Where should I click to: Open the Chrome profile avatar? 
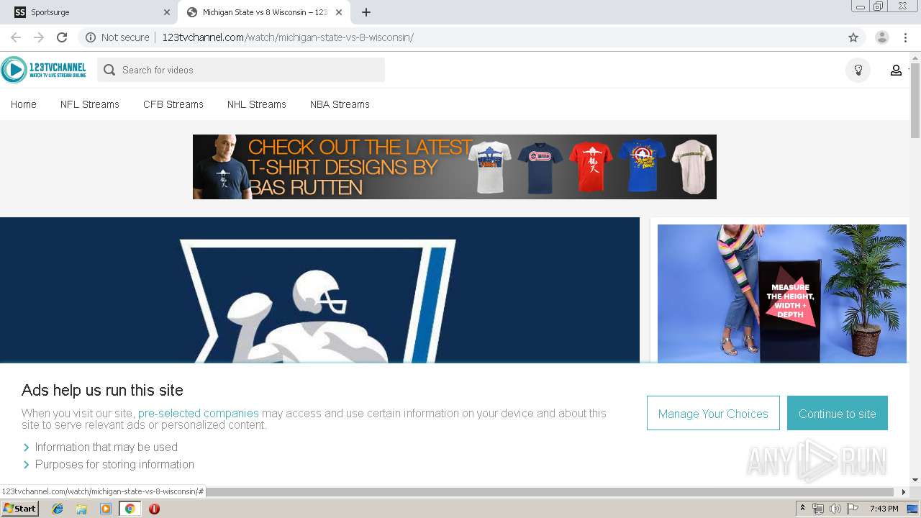(882, 37)
